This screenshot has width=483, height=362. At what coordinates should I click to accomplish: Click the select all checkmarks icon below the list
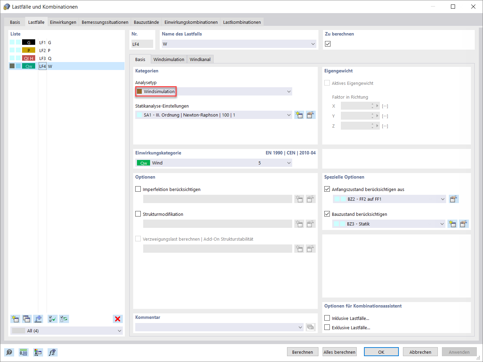(52, 319)
